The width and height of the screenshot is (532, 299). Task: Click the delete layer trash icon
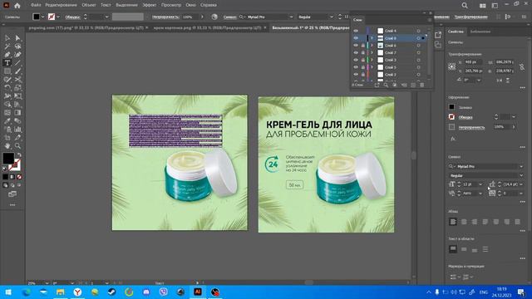point(421,85)
